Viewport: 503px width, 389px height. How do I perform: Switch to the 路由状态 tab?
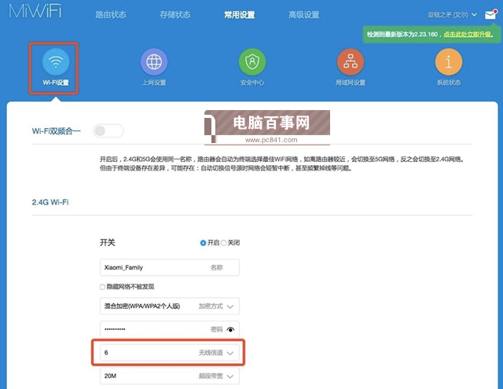coord(111,15)
